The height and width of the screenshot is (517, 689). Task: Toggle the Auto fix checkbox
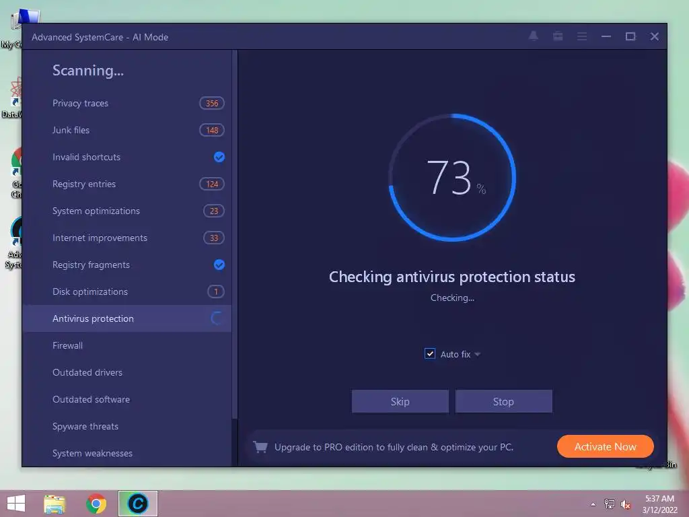coord(430,354)
